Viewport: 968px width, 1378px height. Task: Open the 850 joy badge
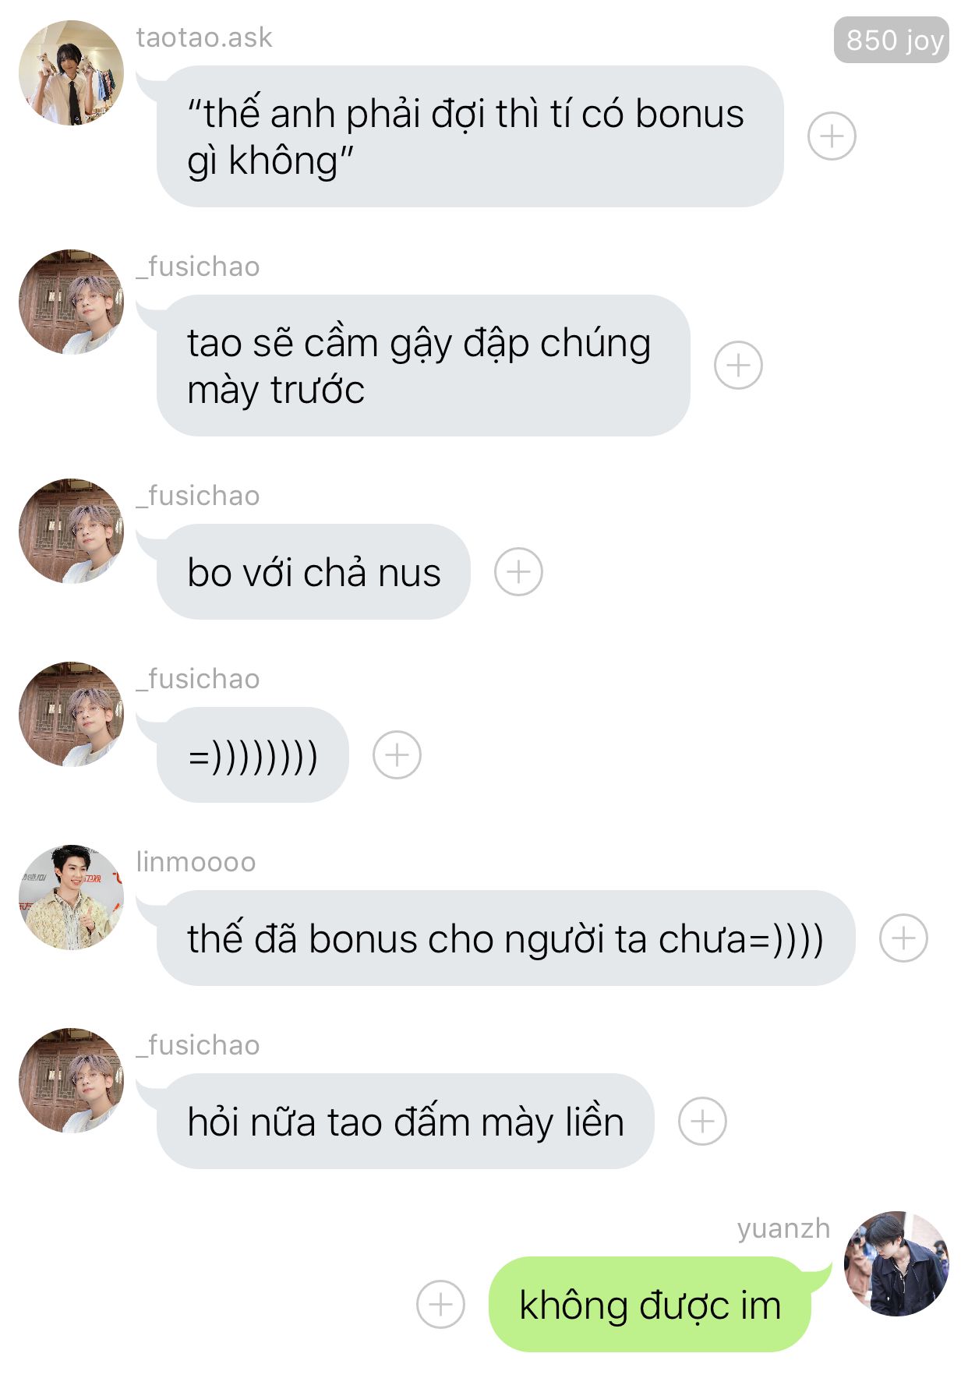[892, 40]
